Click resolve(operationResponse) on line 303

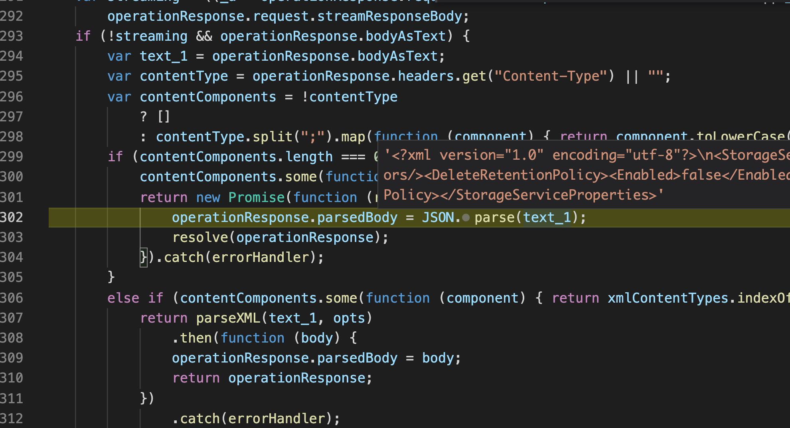pyautogui.click(x=279, y=237)
